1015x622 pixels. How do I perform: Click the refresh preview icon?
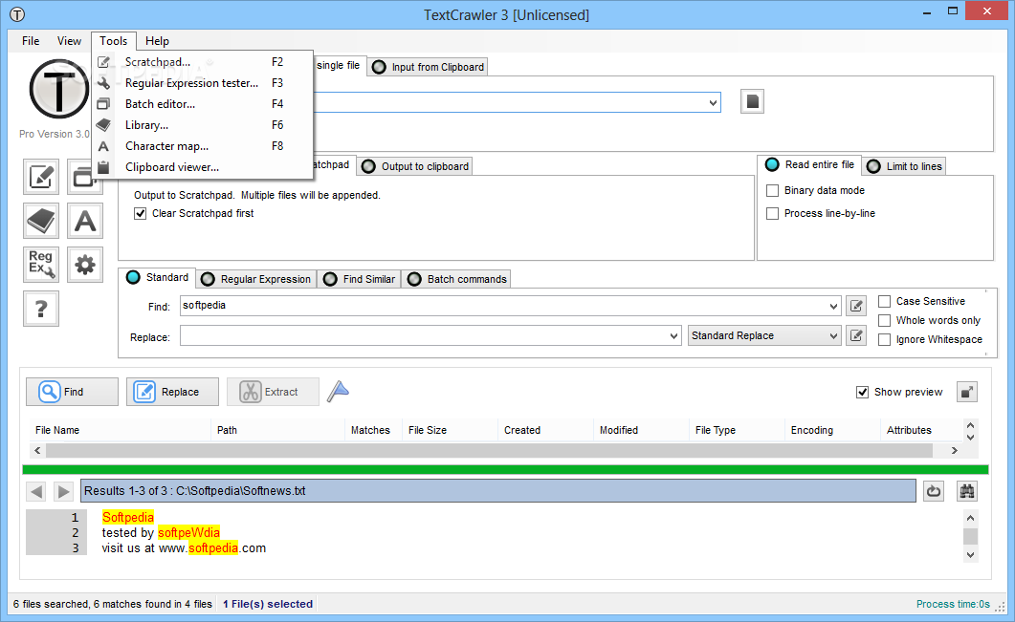pos(934,491)
